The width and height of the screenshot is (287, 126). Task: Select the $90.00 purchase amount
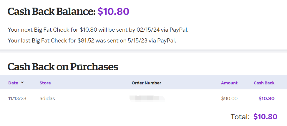point(229,98)
